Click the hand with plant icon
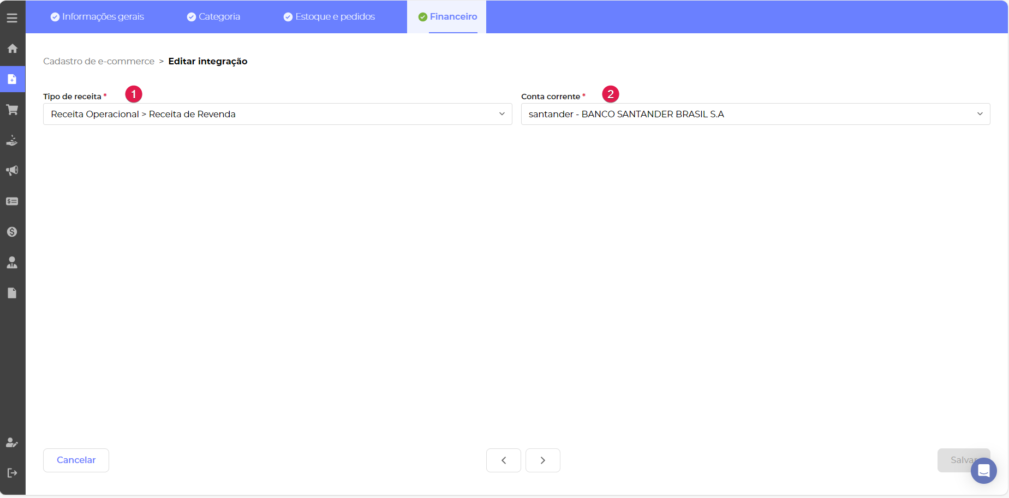This screenshot has width=1009, height=498. 12,140
